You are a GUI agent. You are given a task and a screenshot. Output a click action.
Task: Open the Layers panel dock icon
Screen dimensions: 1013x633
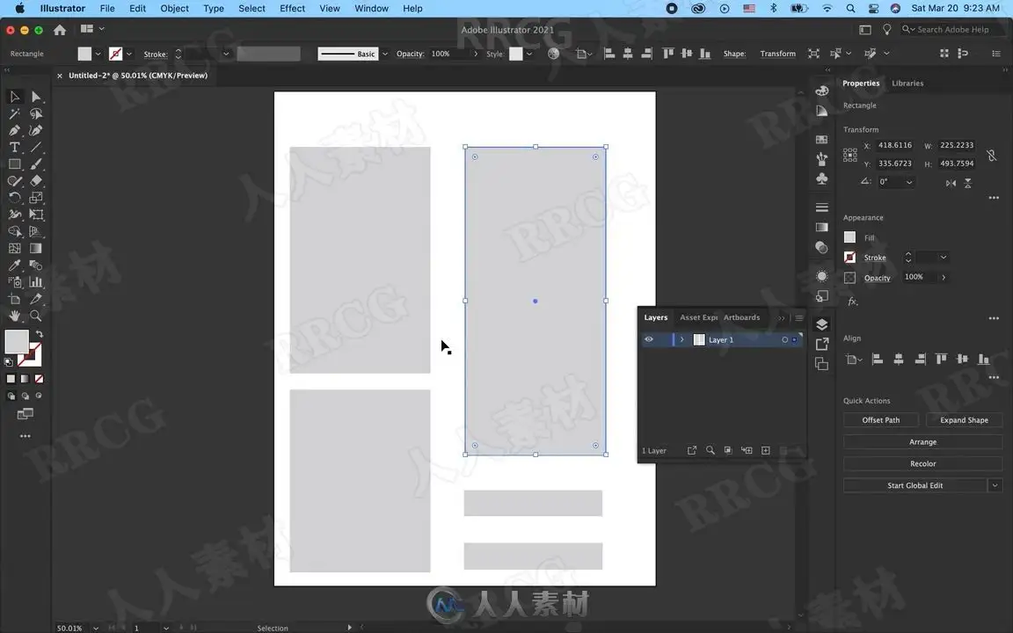pyautogui.click(x=822, y=324)
